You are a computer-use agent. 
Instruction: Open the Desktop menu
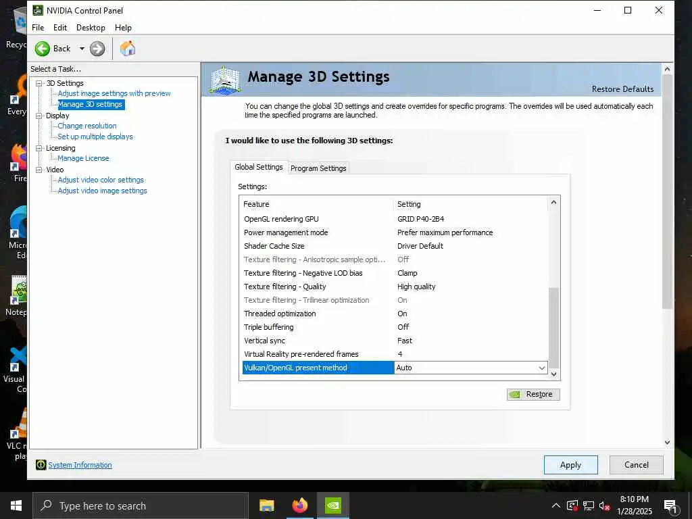(91, 27)
